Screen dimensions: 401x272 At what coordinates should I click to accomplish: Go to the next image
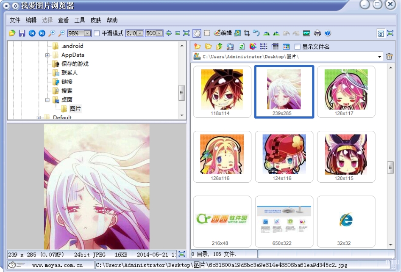(42, 33)
